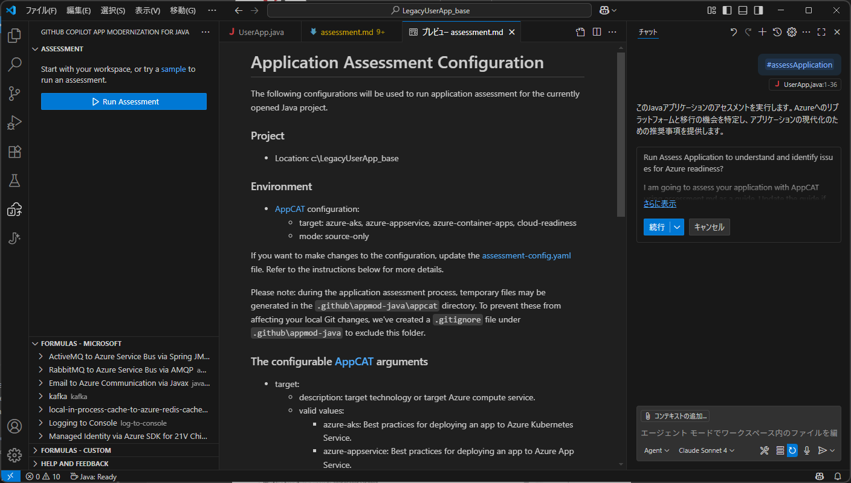The width and height of the screenshot is (851, 483).
Task: Click the さらに表示 link
Action: pyautogui.click(x=660, y=204)
